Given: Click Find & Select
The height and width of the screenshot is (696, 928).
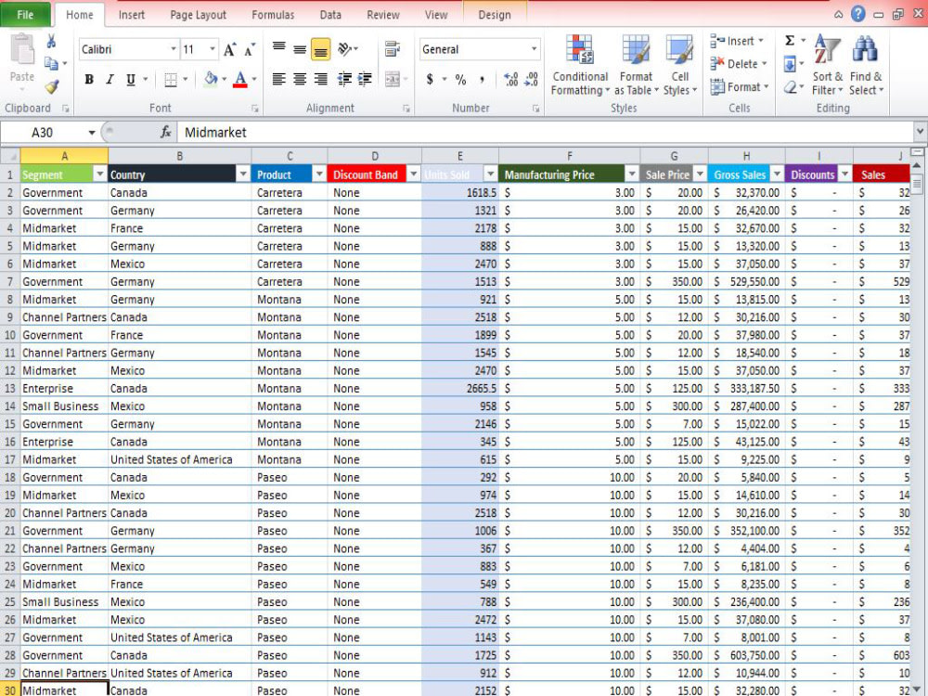Looking at the screenshot, I should 865,65.
